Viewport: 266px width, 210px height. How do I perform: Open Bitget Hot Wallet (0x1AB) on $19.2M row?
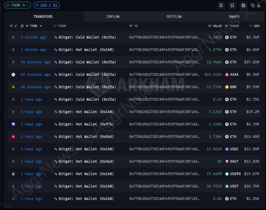(86, 112)
